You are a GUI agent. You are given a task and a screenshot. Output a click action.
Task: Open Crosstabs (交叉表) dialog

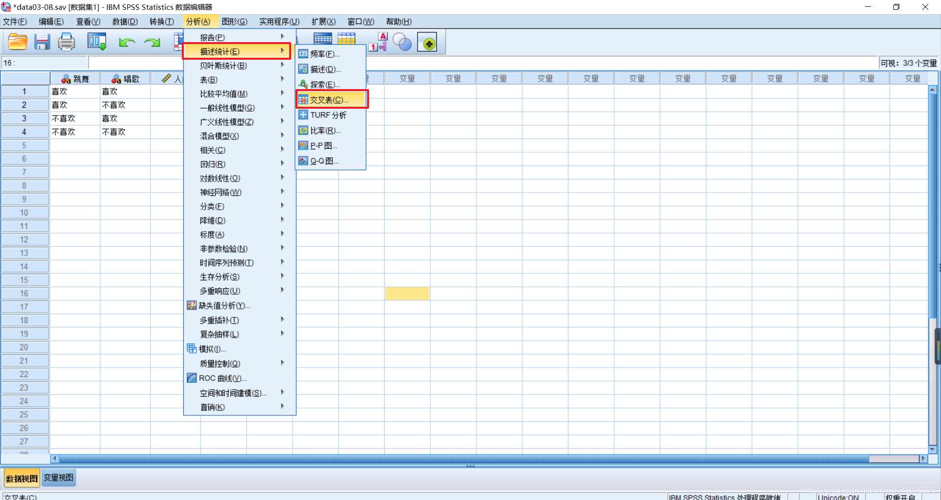tap(331, 99)
